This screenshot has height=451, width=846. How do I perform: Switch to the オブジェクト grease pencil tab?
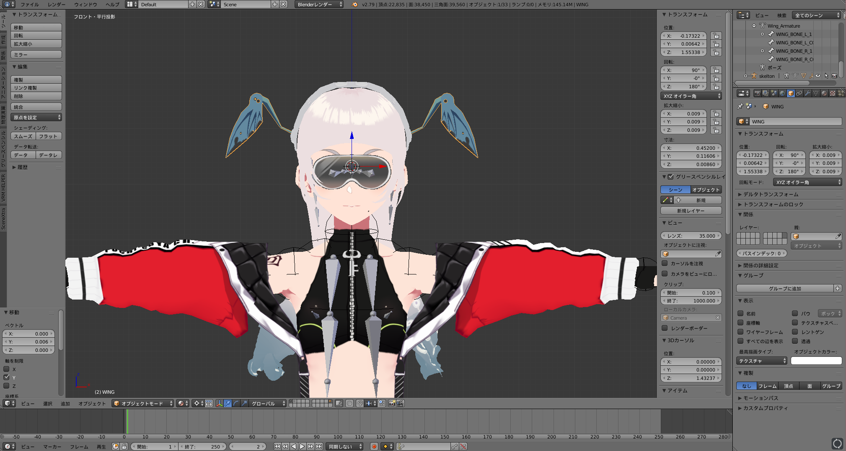pos(706,190)
